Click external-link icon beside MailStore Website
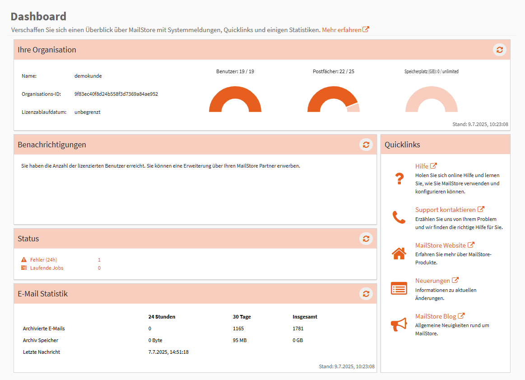This screenshot has height=380, width=525. tap(471, 245)
